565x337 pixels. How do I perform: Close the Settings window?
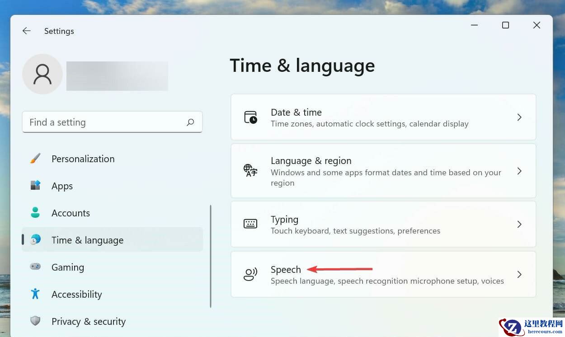tap(537, 25)
